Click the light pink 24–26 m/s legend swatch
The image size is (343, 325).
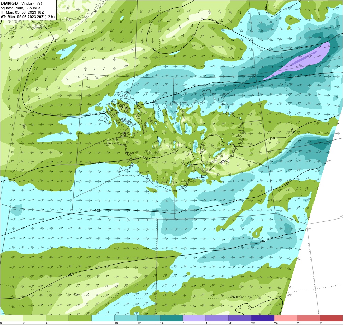[286, 318]
